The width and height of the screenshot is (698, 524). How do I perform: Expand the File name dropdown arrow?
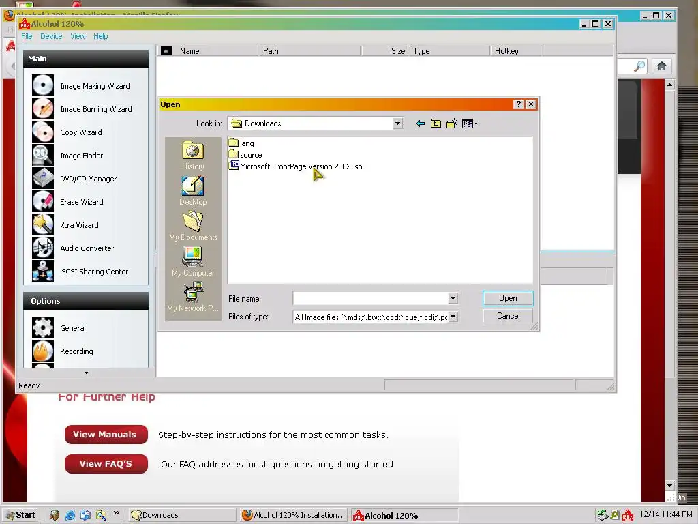(x=453, y=298)
